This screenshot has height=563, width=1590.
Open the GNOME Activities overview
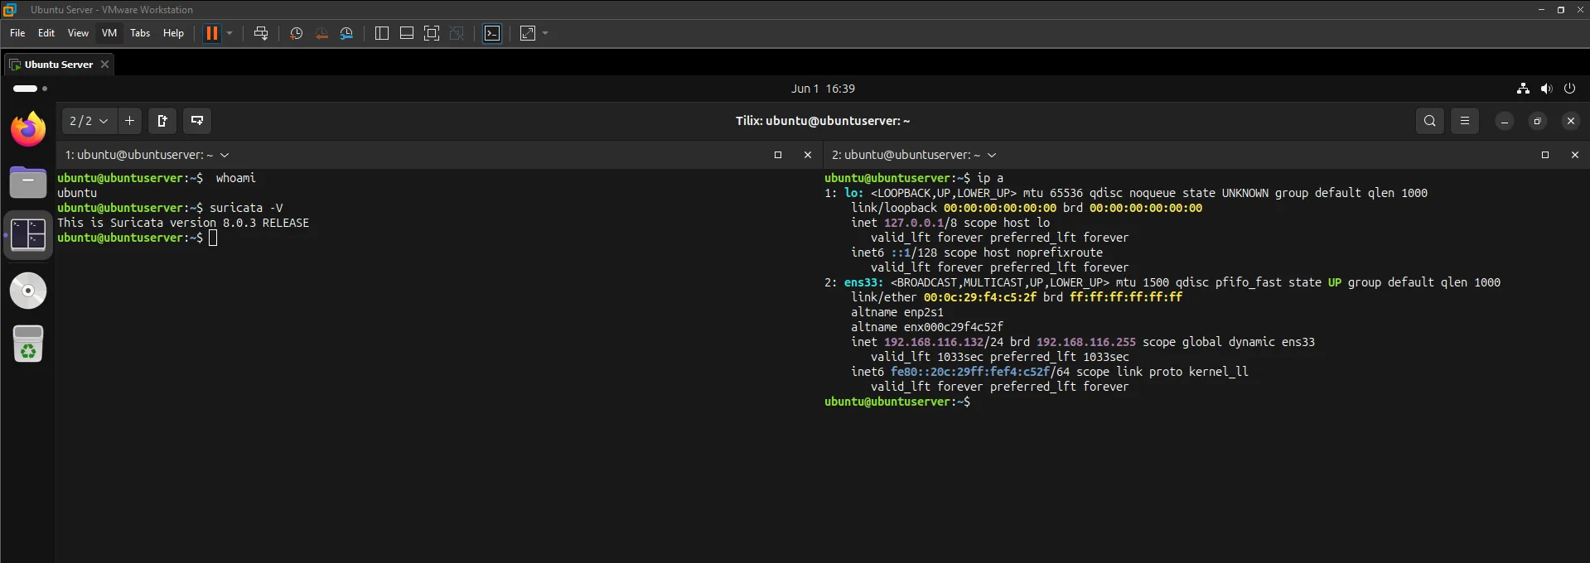[30, 89]
